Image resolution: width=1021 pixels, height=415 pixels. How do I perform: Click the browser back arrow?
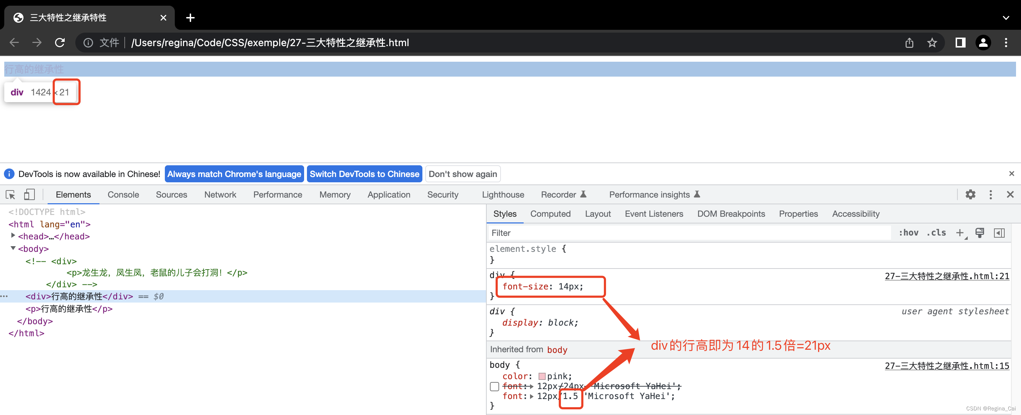[x=14, y=43]
